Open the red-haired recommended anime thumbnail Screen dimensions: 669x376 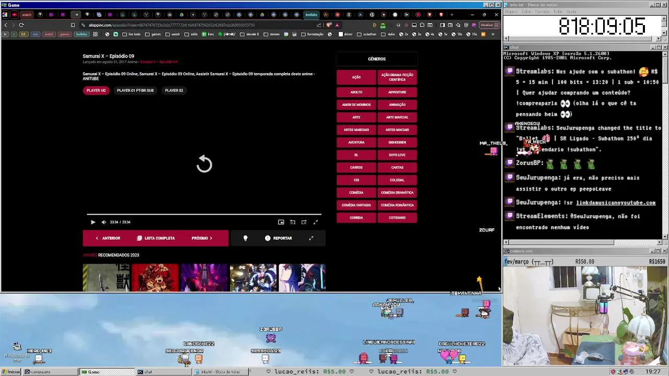(x=155, y=277)
